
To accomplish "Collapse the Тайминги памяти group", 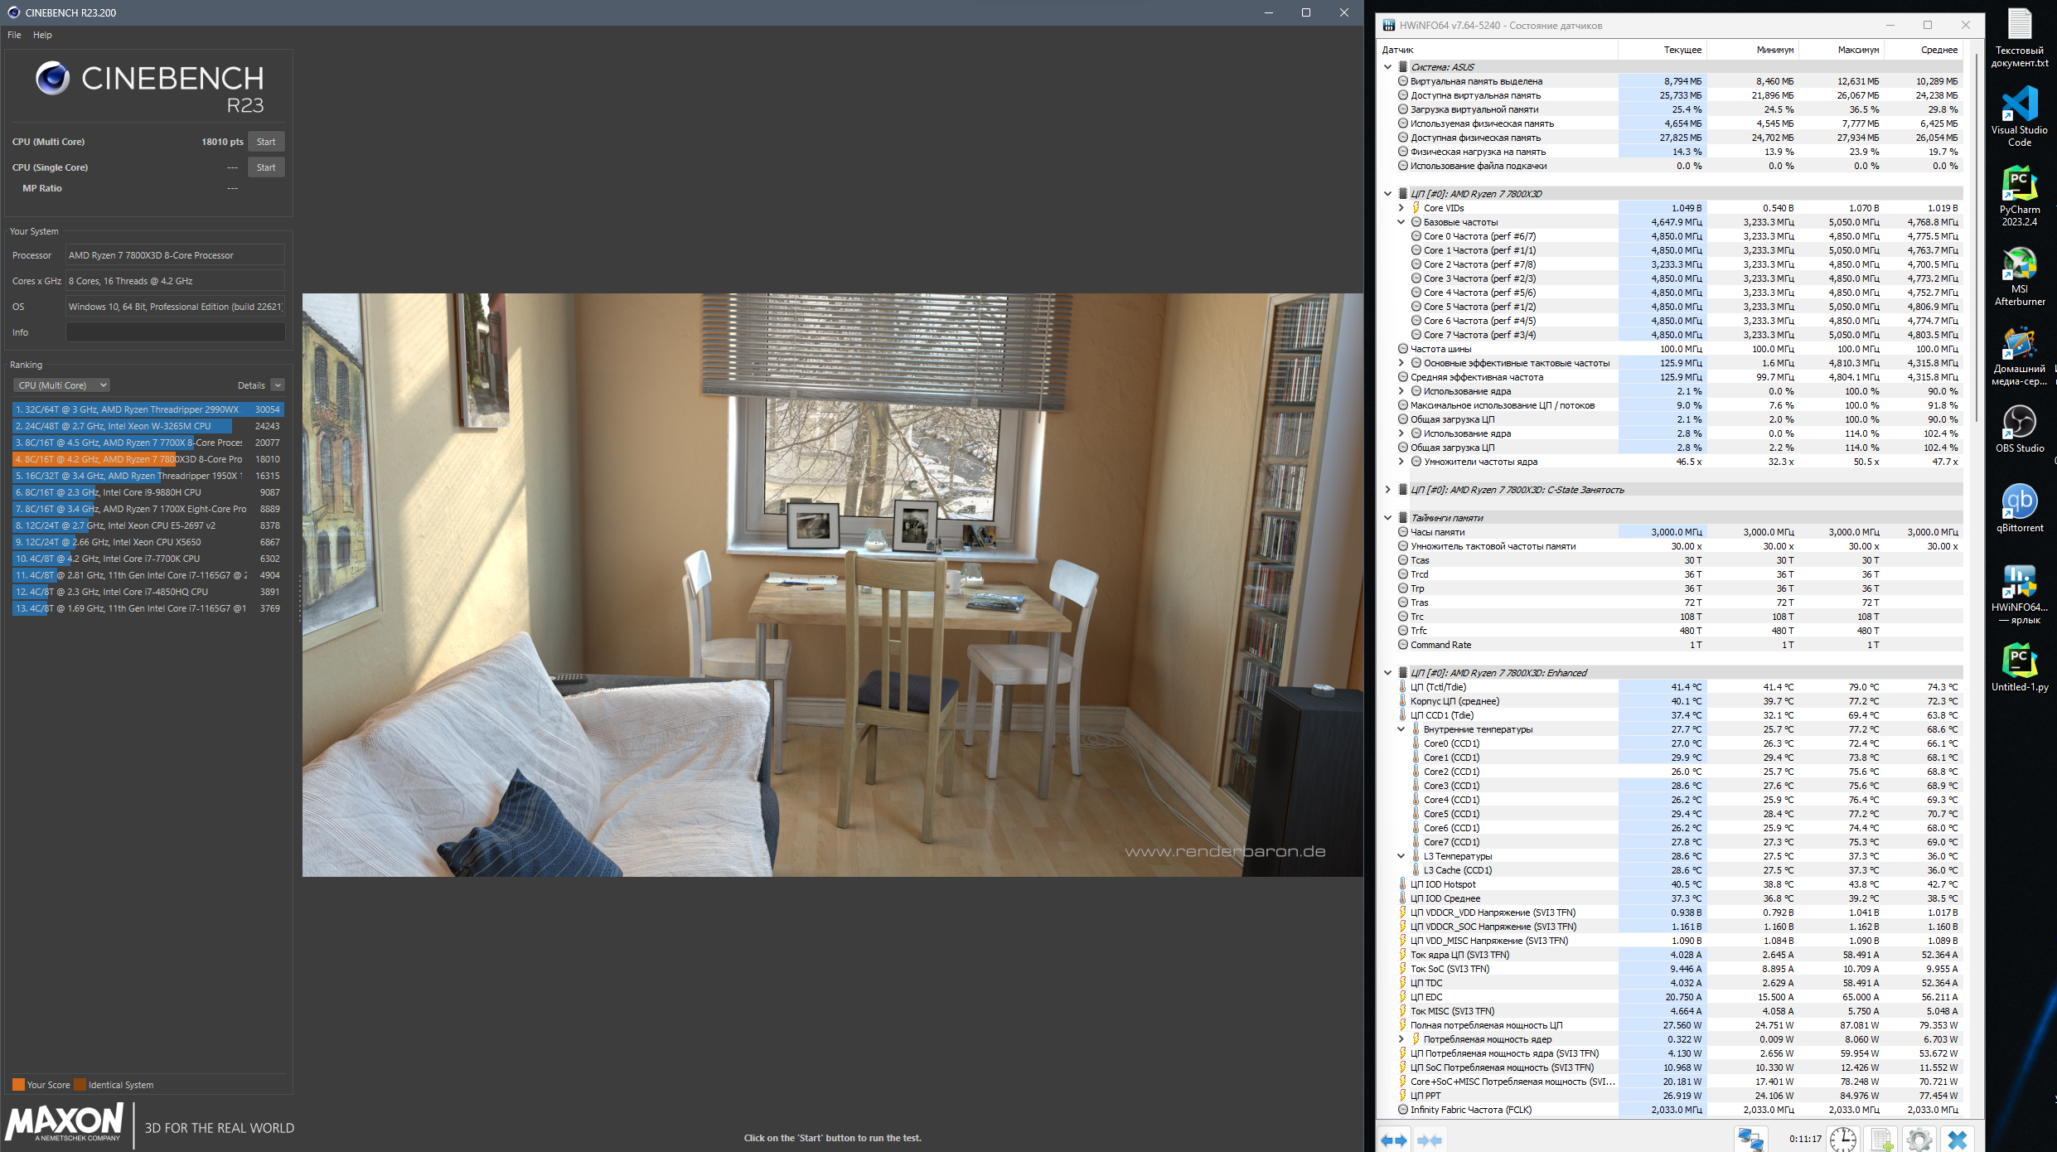I will click(1388, 518).
